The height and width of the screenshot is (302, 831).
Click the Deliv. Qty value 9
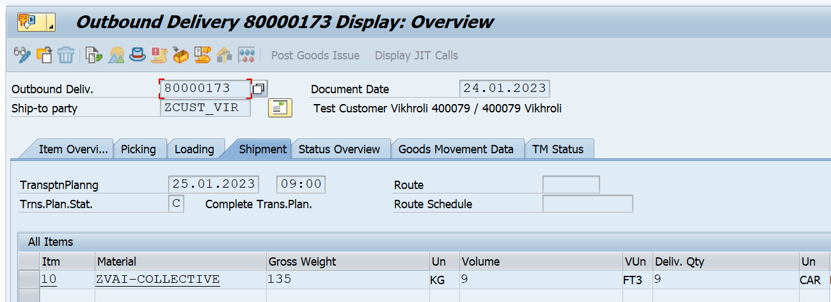pos(725,280)
